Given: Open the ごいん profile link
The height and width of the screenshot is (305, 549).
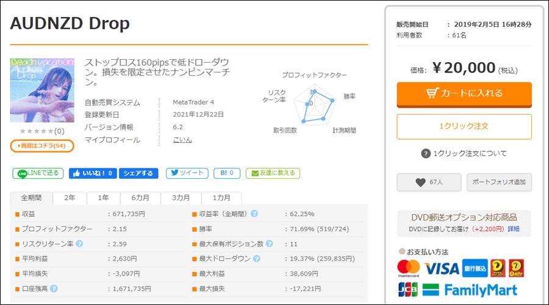Looking at the screenshot, I should pos(182,140).
